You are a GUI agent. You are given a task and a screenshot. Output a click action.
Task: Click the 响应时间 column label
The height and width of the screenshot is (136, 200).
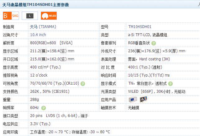tap(108, 75)
